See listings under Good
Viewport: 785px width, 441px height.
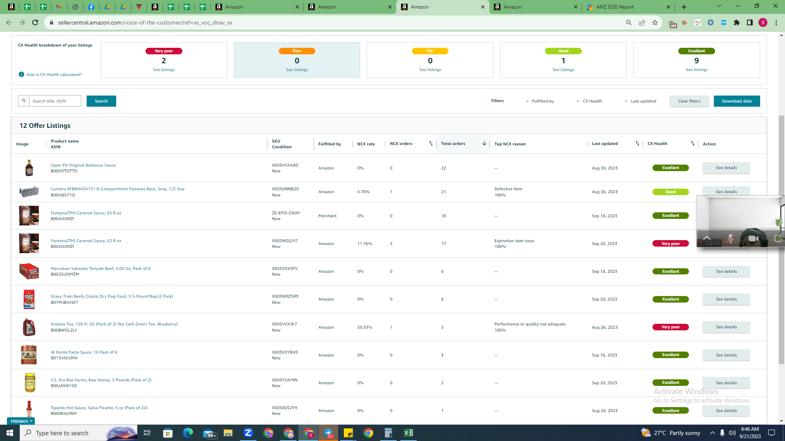click(563, 70)
